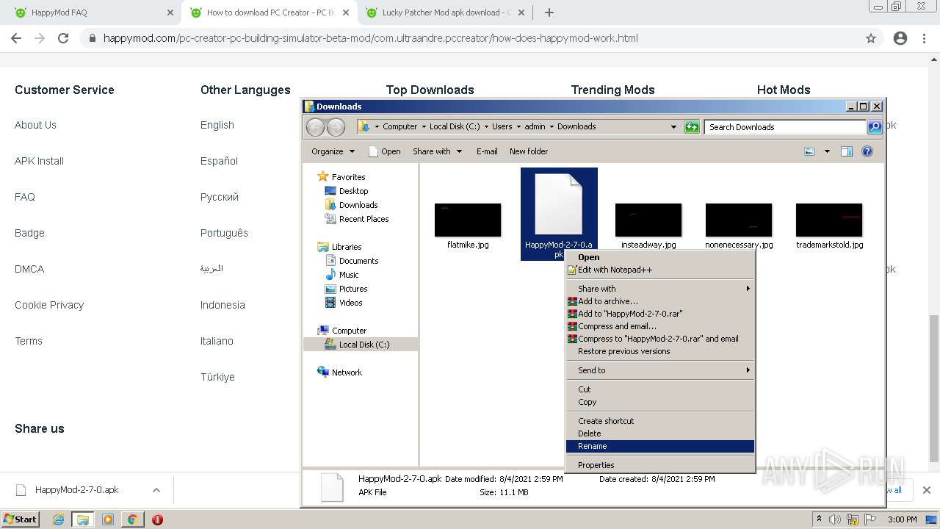
Task: Open Properties from the context menu
Action: pos(660,465)
